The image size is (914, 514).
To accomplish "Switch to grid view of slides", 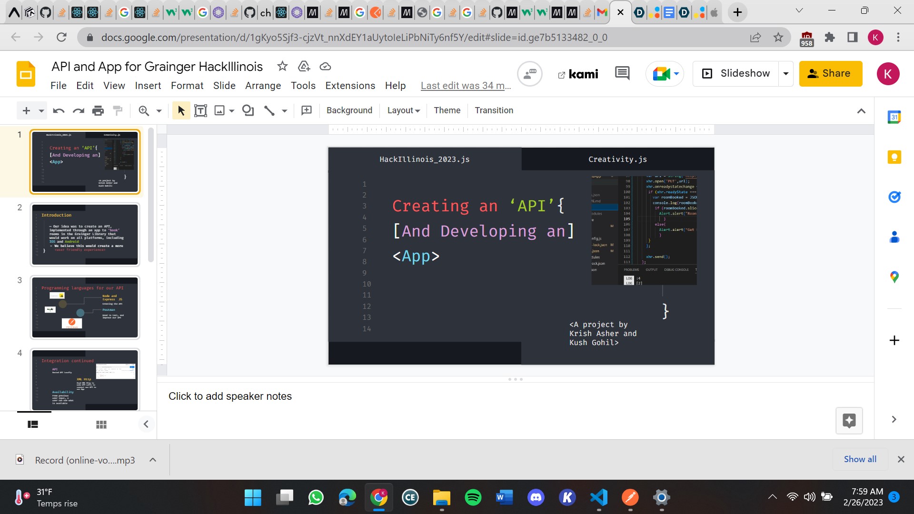I will point(101,425).
